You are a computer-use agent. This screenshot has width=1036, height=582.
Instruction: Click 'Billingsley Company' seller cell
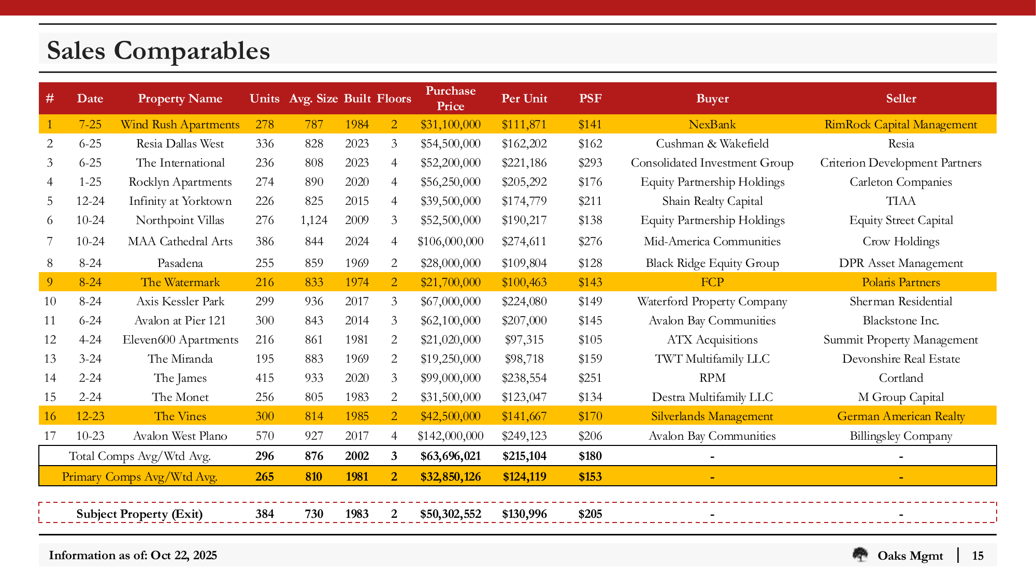[901, 436]
